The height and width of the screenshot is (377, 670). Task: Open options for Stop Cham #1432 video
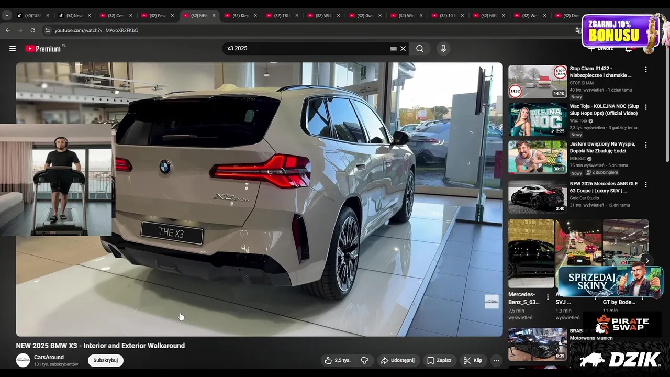(645, 70)
